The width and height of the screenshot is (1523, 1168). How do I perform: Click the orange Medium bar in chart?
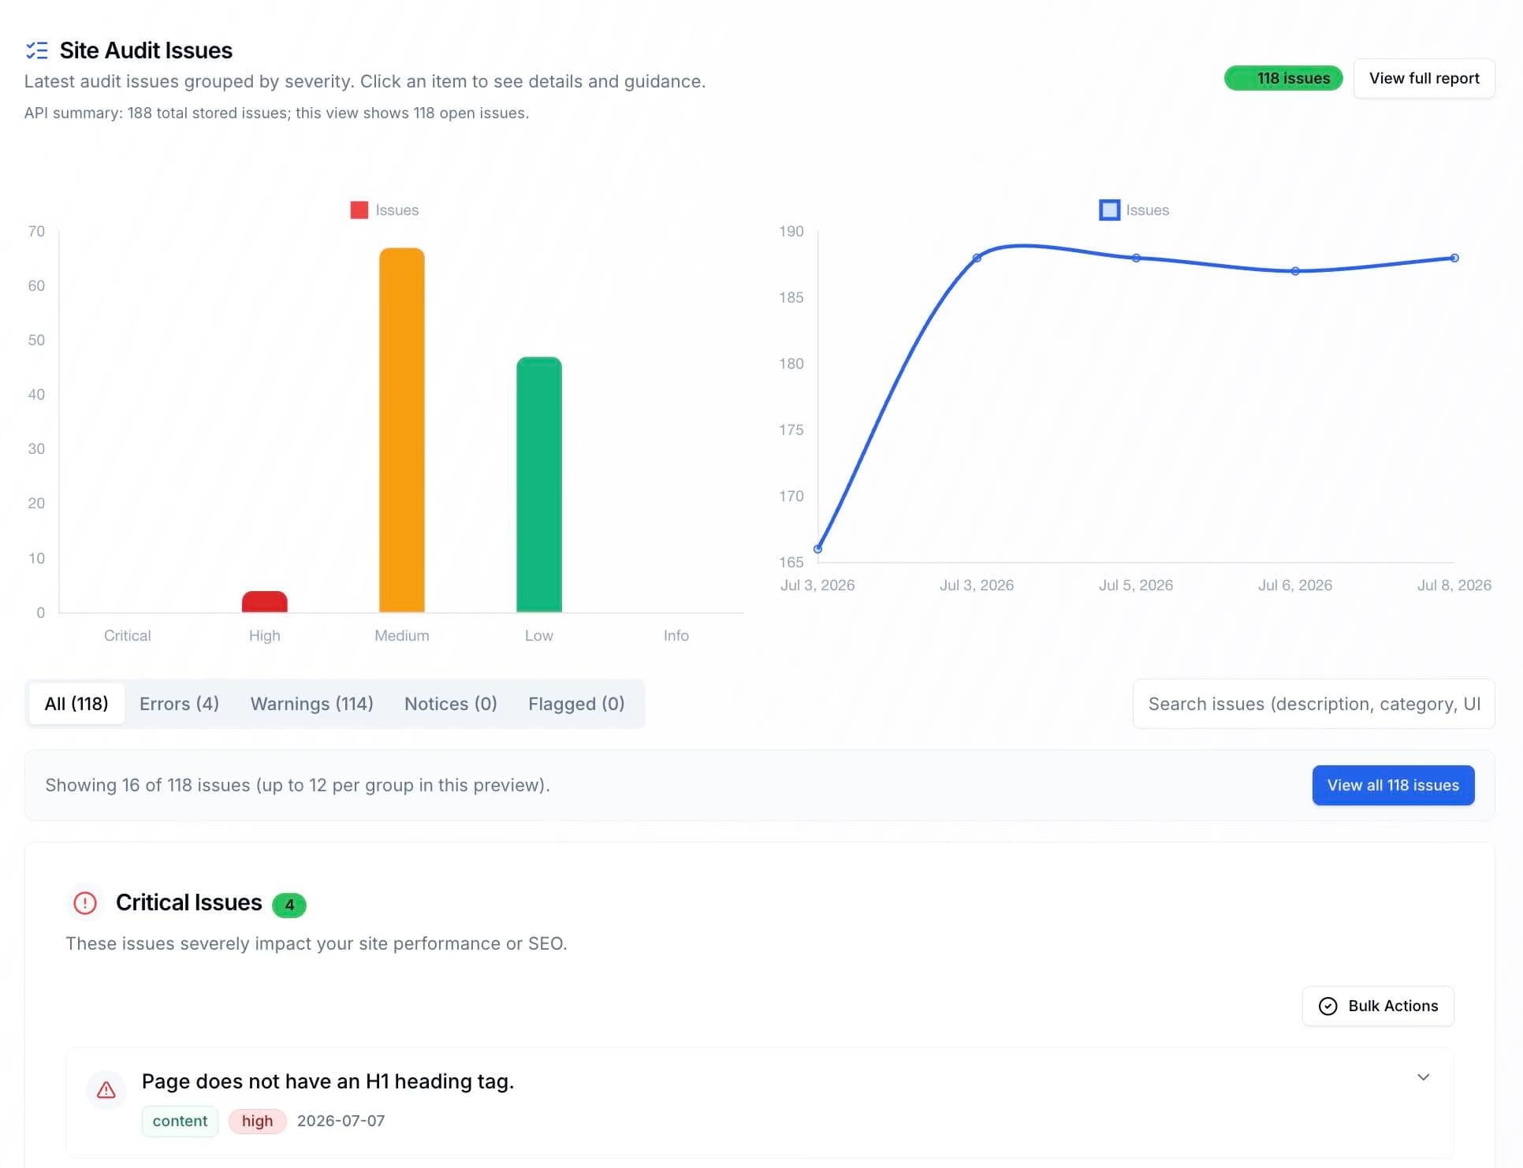402,430
